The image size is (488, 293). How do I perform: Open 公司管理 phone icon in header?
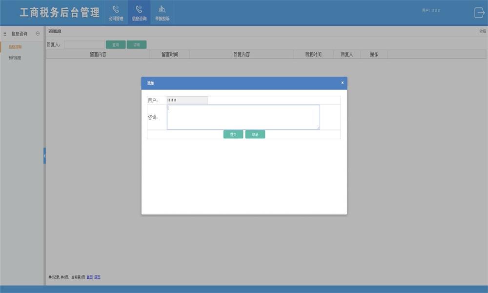116,13
